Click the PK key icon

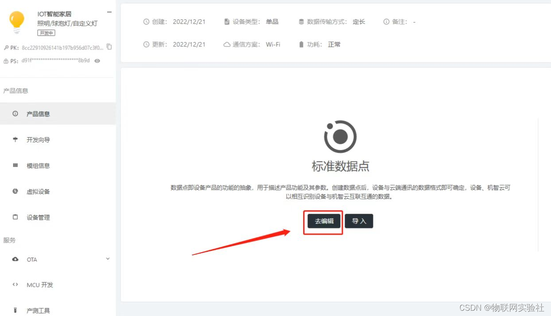(x=6, y=47)
